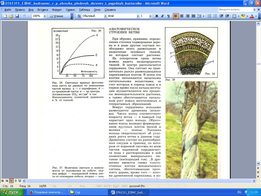
Task: Apply a bulleted list
Action: tap(215, 16)
